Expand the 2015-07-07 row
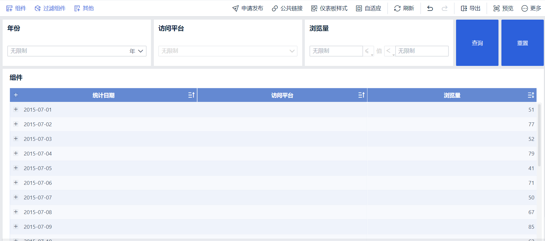The height and width of the screenshot is (241, 545). coord(16,197)
